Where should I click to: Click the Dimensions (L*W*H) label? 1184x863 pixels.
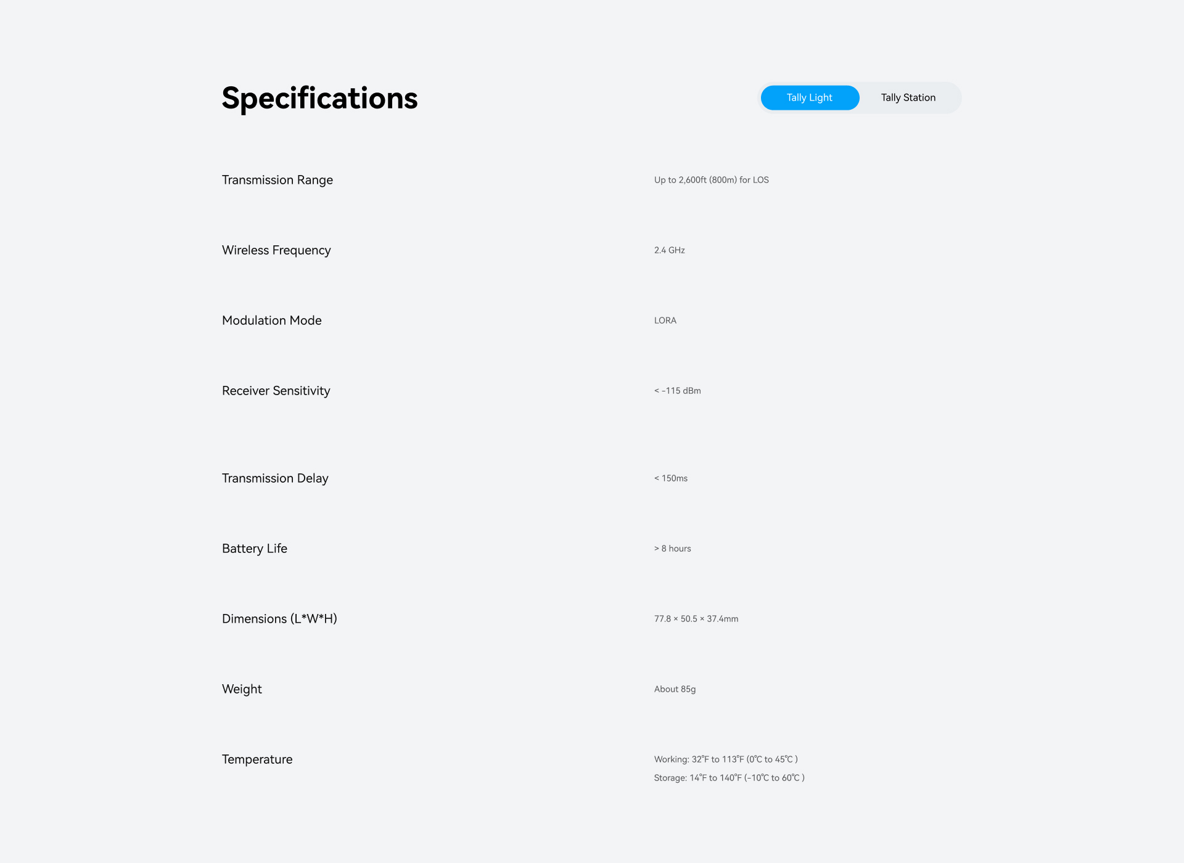pos(279,619)
